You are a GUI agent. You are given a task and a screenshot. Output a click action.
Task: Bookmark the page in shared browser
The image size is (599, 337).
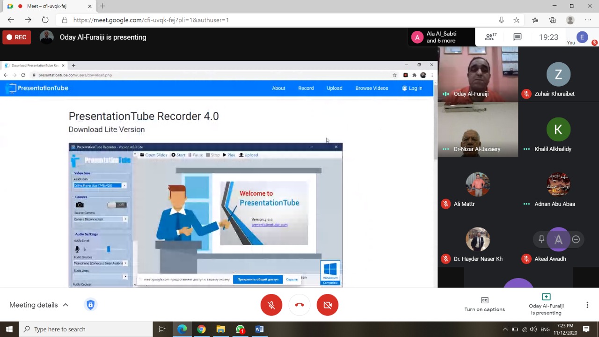pos(394,75)
